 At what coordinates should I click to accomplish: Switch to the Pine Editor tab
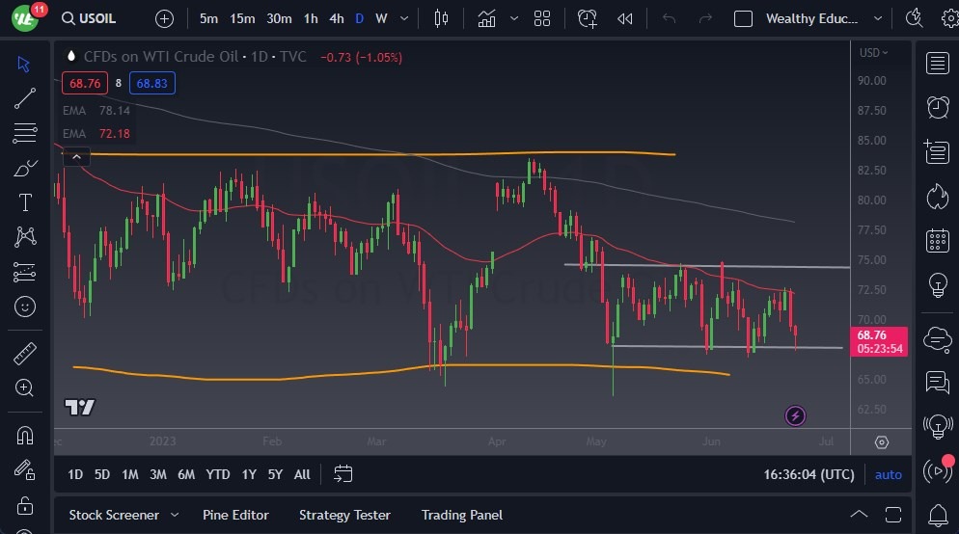[235, 515]
